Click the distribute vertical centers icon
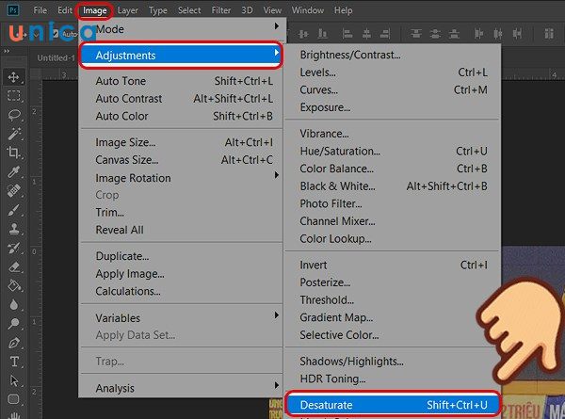This screenshot has height=419, width=565. (435, 34)
